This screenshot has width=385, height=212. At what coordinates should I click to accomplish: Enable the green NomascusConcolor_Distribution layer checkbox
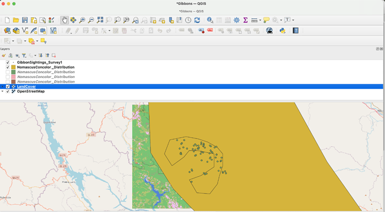pyautogui.click(x=8, y=72)
